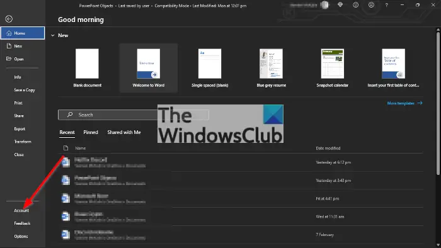Collapse the New templates section chevron
The image size is (441, 248).
click(x=52, y=35)
